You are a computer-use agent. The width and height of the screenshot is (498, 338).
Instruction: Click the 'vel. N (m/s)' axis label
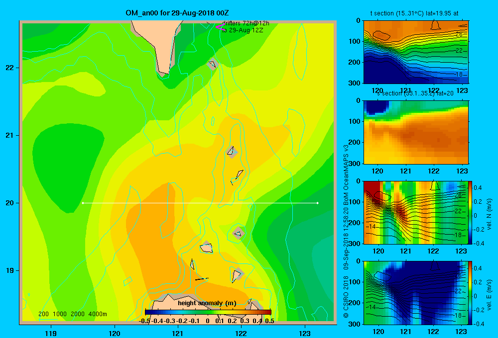pyautogui.click(x=490, y=213)
